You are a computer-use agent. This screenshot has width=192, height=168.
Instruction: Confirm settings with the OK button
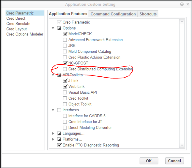(149, 161)
